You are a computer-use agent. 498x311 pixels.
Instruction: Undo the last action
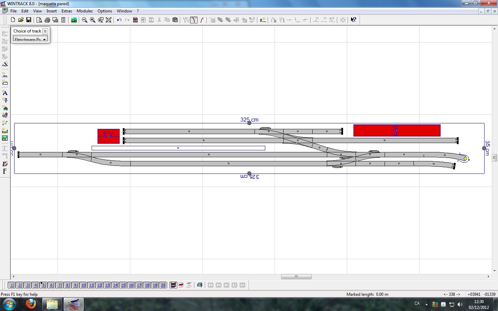coord(119,20)
